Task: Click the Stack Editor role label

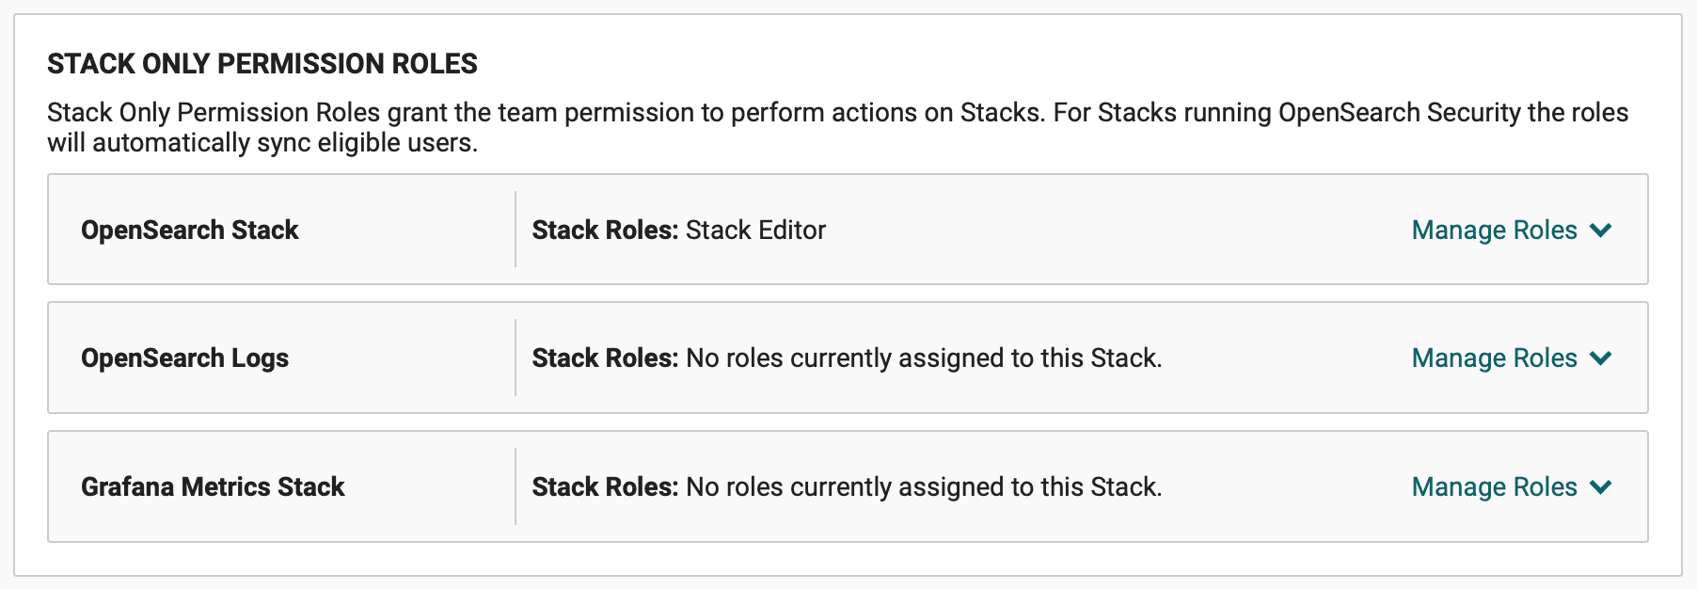Action: (x=755, y=230)
